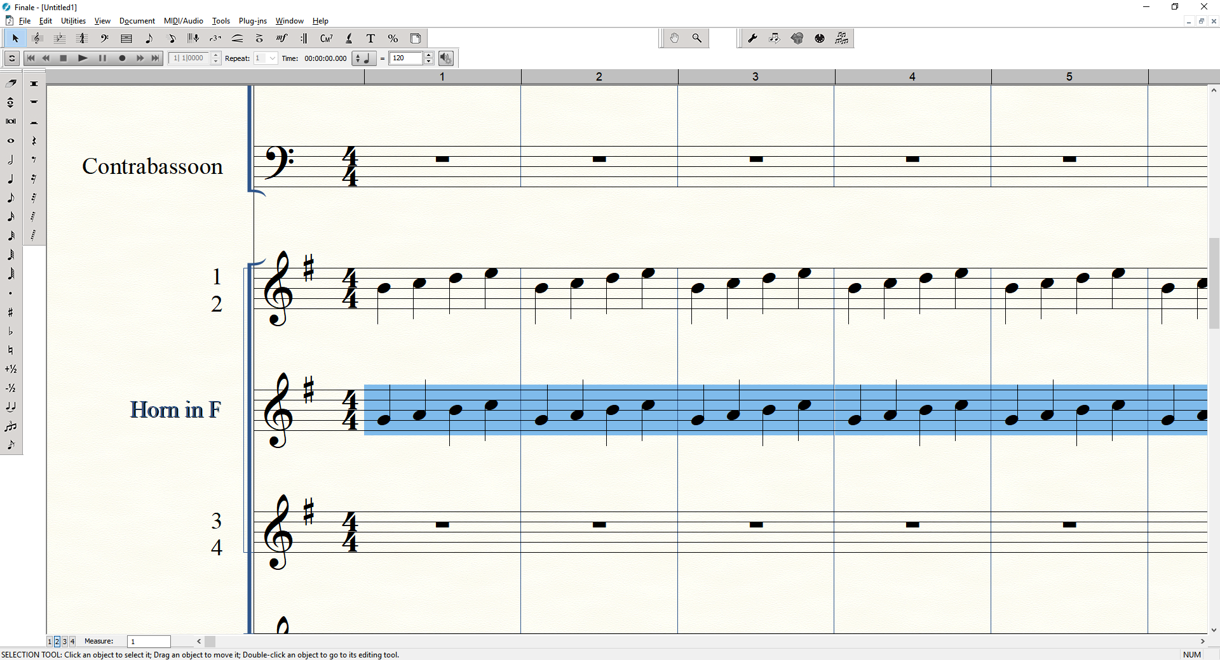Open the tempo note duration selector
The height and width of the screenshot is (660, 1220).
(364, 58)
